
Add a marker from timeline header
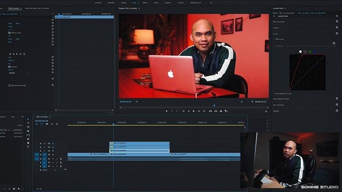click(52, 124)
